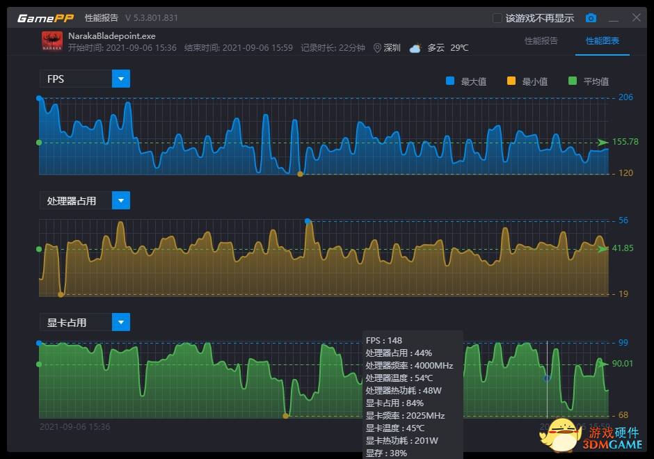Click the FPS minimum point marker
Screen dimensions: 654x459
tap(300, 174)
